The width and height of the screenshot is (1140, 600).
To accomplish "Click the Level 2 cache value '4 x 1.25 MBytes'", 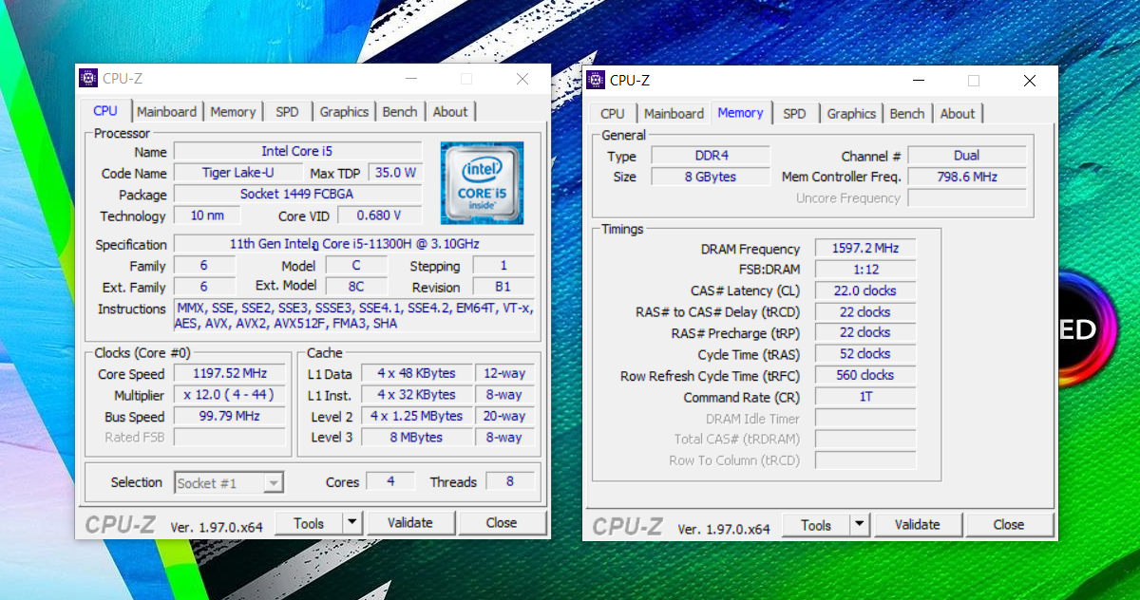I will (x=416, y=417).
